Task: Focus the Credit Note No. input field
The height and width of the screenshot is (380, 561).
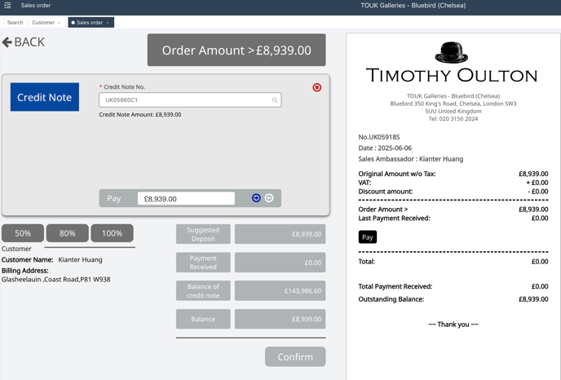Action: pyautogui.click(x=186, y=100)
